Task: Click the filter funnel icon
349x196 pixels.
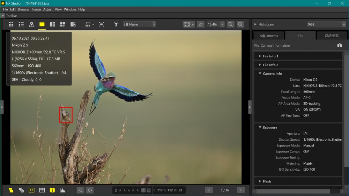Action: pyautogui.click(x=116, y=24)
